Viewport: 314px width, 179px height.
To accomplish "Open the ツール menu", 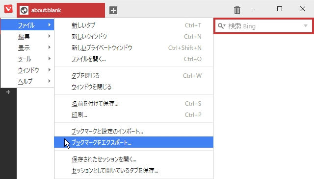I will pyautogui.click(x=27, y=59).
